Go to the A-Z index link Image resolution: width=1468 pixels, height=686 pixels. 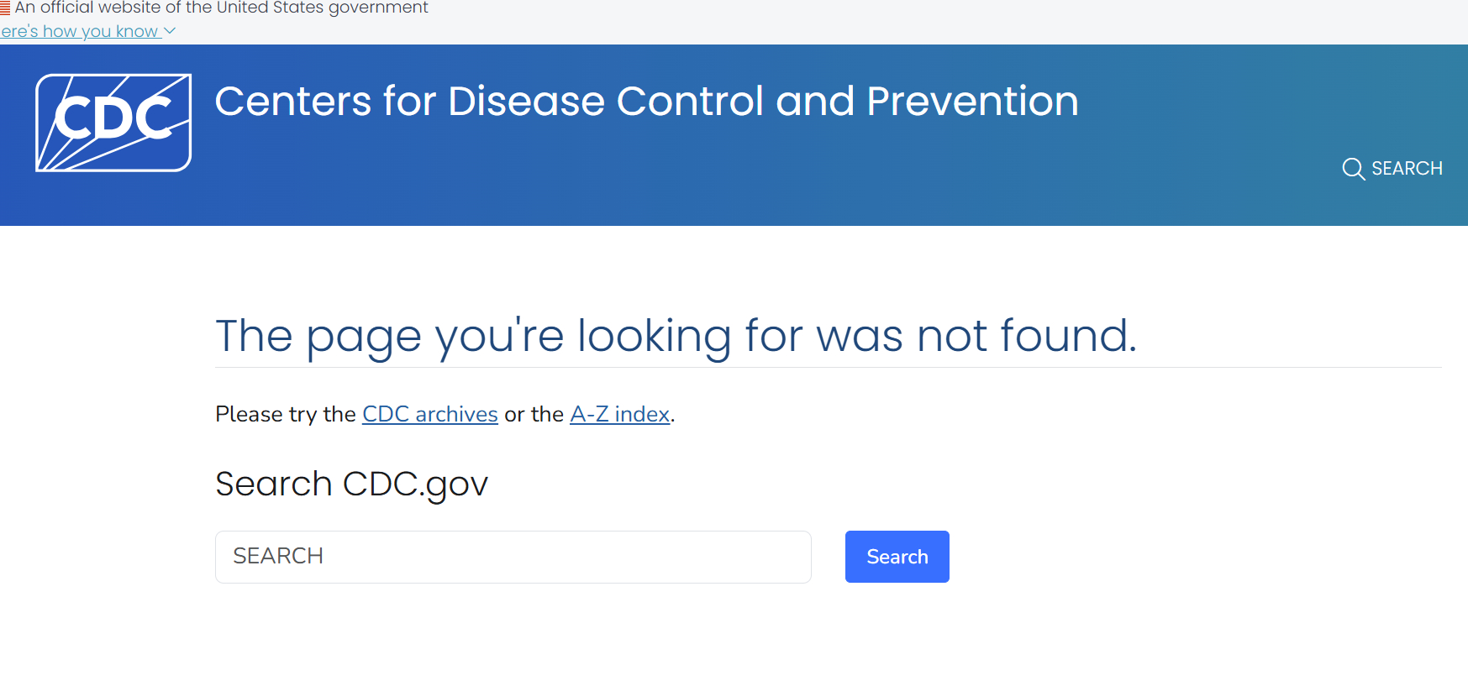point(619,414)
